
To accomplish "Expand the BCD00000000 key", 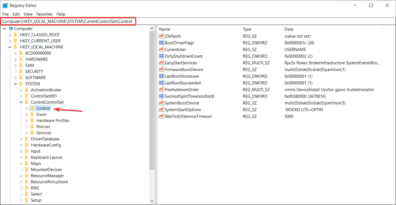I will (x=16, y=53).
